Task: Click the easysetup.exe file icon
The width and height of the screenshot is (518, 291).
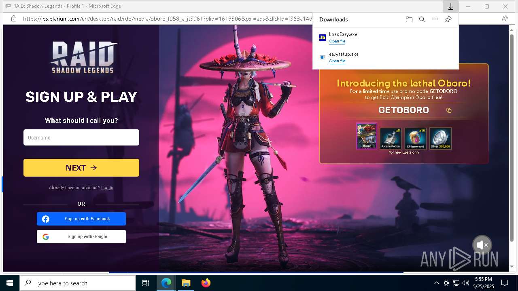Action: tap(323, 57)
